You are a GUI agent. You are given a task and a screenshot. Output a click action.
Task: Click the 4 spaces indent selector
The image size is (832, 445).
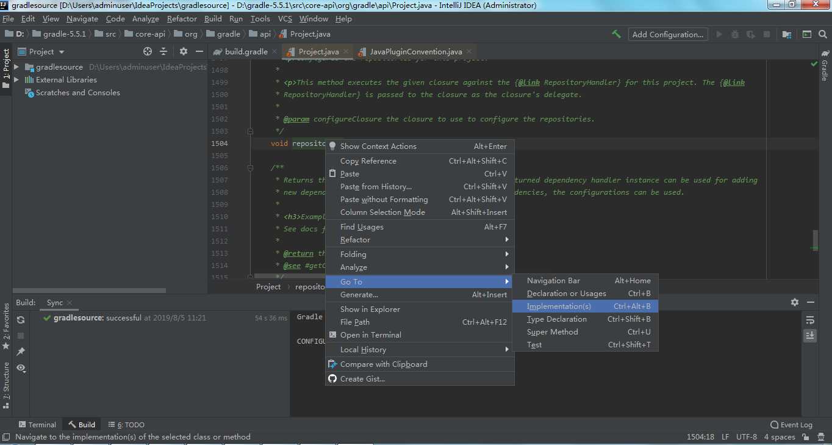(x=781, y=436)
